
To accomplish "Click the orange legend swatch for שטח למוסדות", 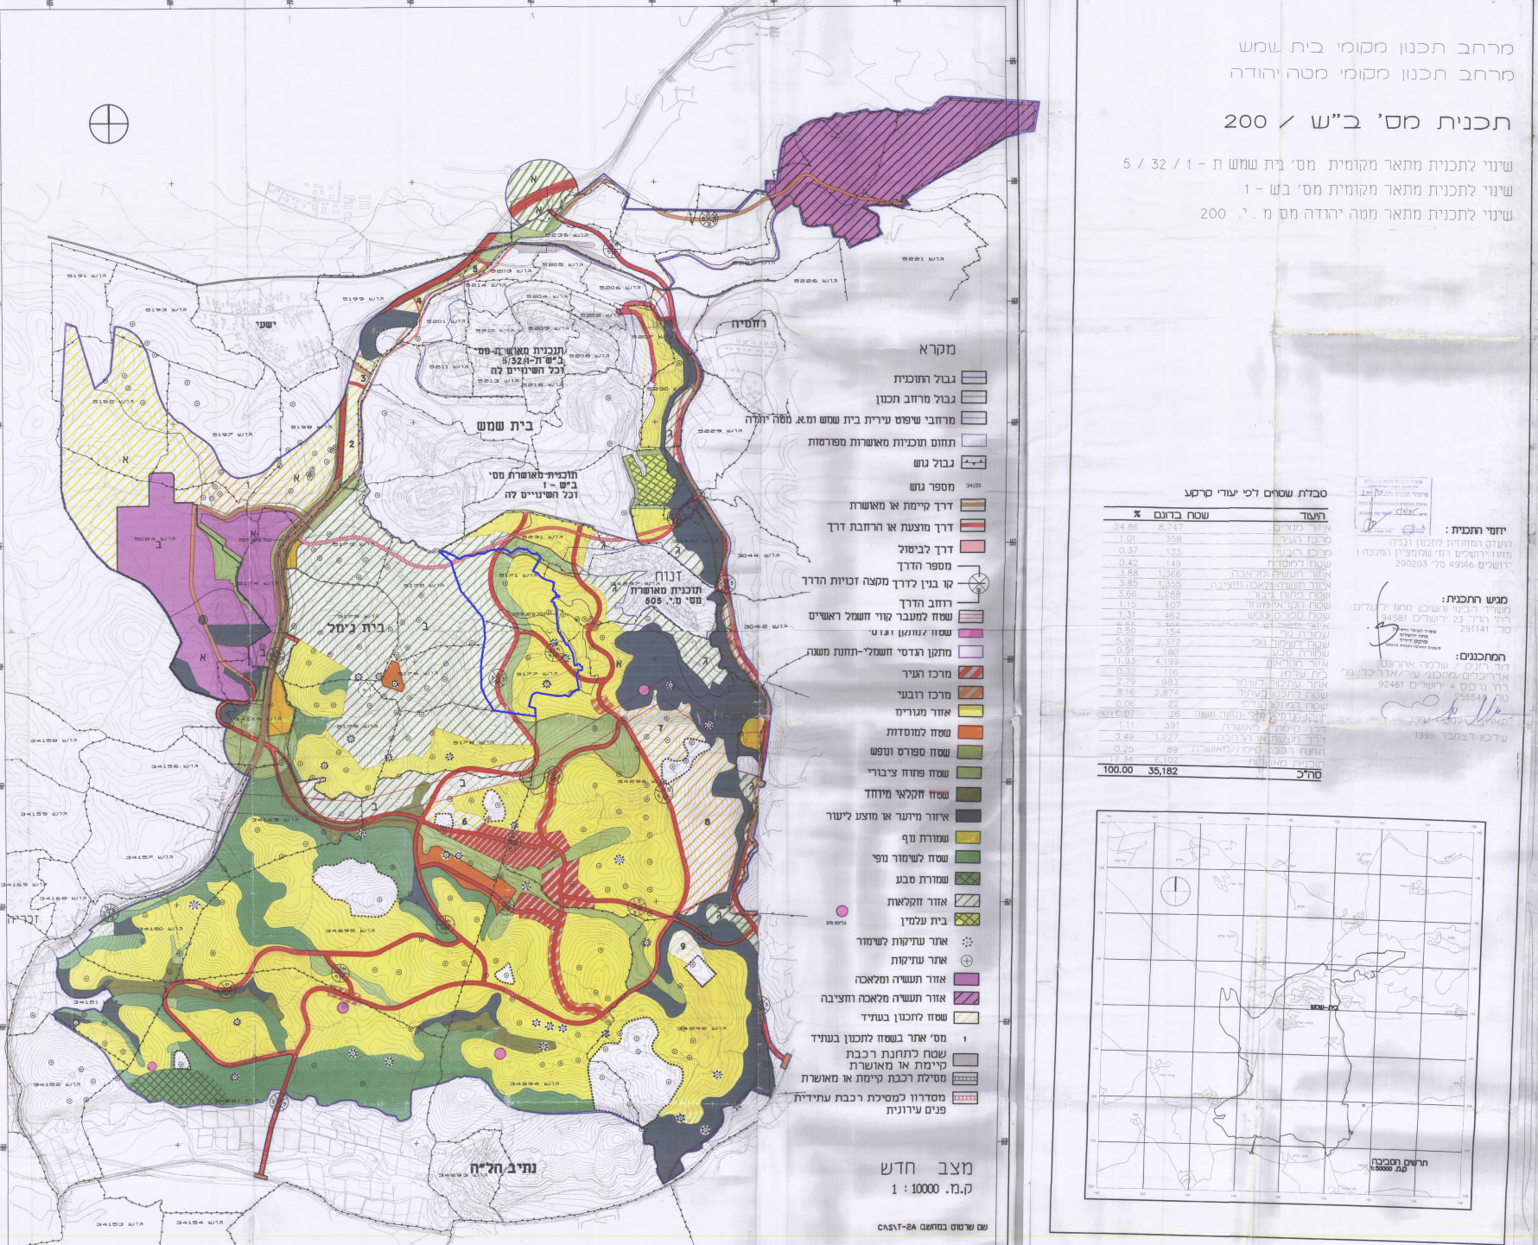I will tap(970, 733).
